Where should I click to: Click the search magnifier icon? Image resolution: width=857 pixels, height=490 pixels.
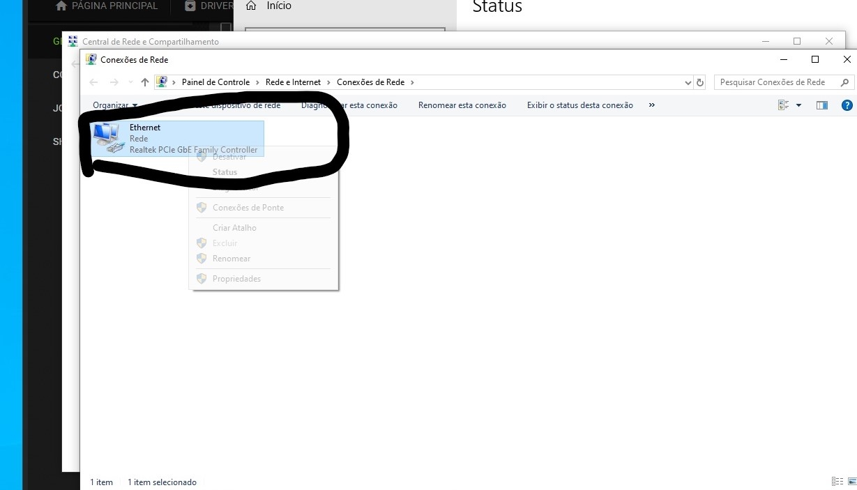coord(845,82)
